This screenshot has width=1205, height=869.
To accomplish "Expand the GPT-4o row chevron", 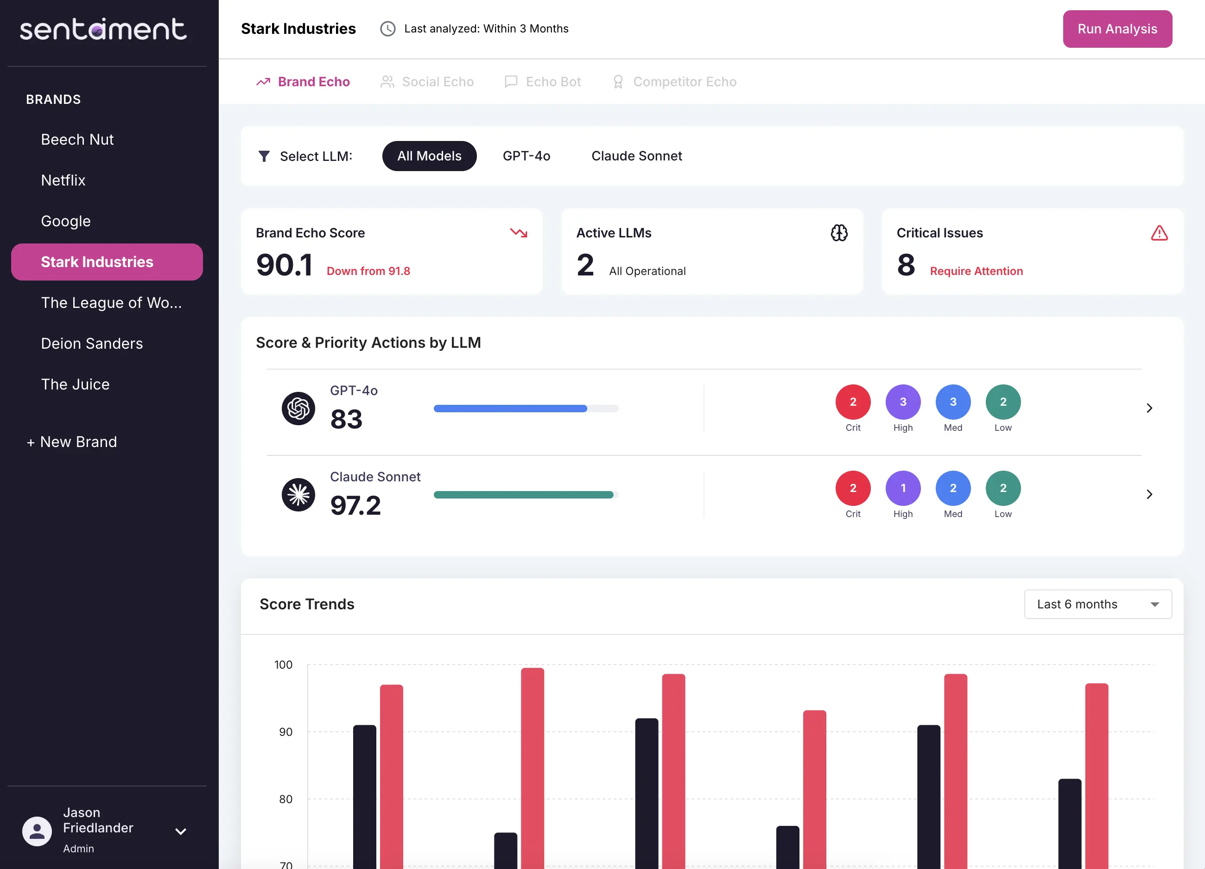I will click(x=1149, y=408).
